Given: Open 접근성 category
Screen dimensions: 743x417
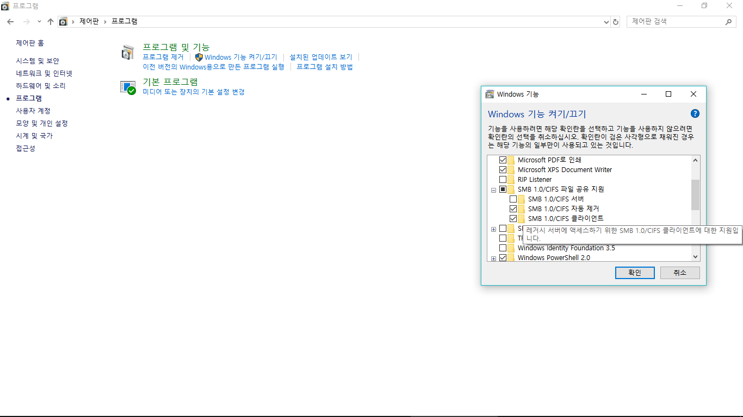Looking at the screenshot, I should (x=26, y=148).
